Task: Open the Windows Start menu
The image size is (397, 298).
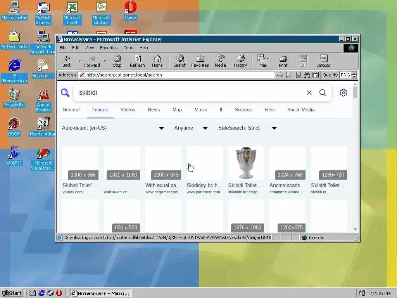Action: tap(12, 293)
